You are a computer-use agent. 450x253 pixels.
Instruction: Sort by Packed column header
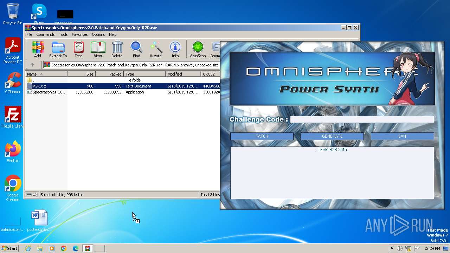pyautogui.click(x=109, y=74)
